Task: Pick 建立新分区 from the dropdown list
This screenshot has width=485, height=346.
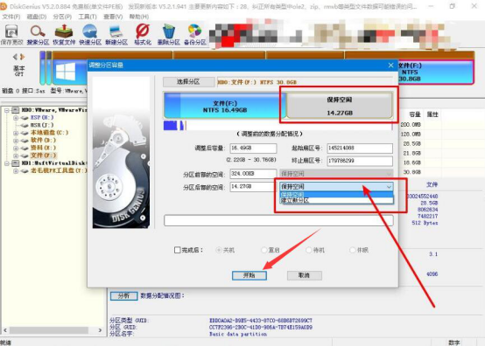Action: 336,201
